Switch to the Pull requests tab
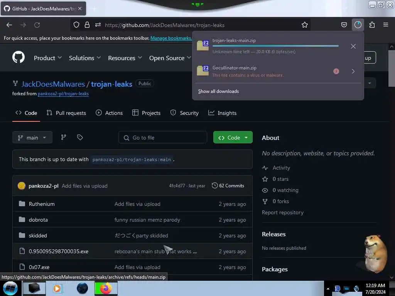The height and width of the screenshot is (296, 395). point(66,113)
